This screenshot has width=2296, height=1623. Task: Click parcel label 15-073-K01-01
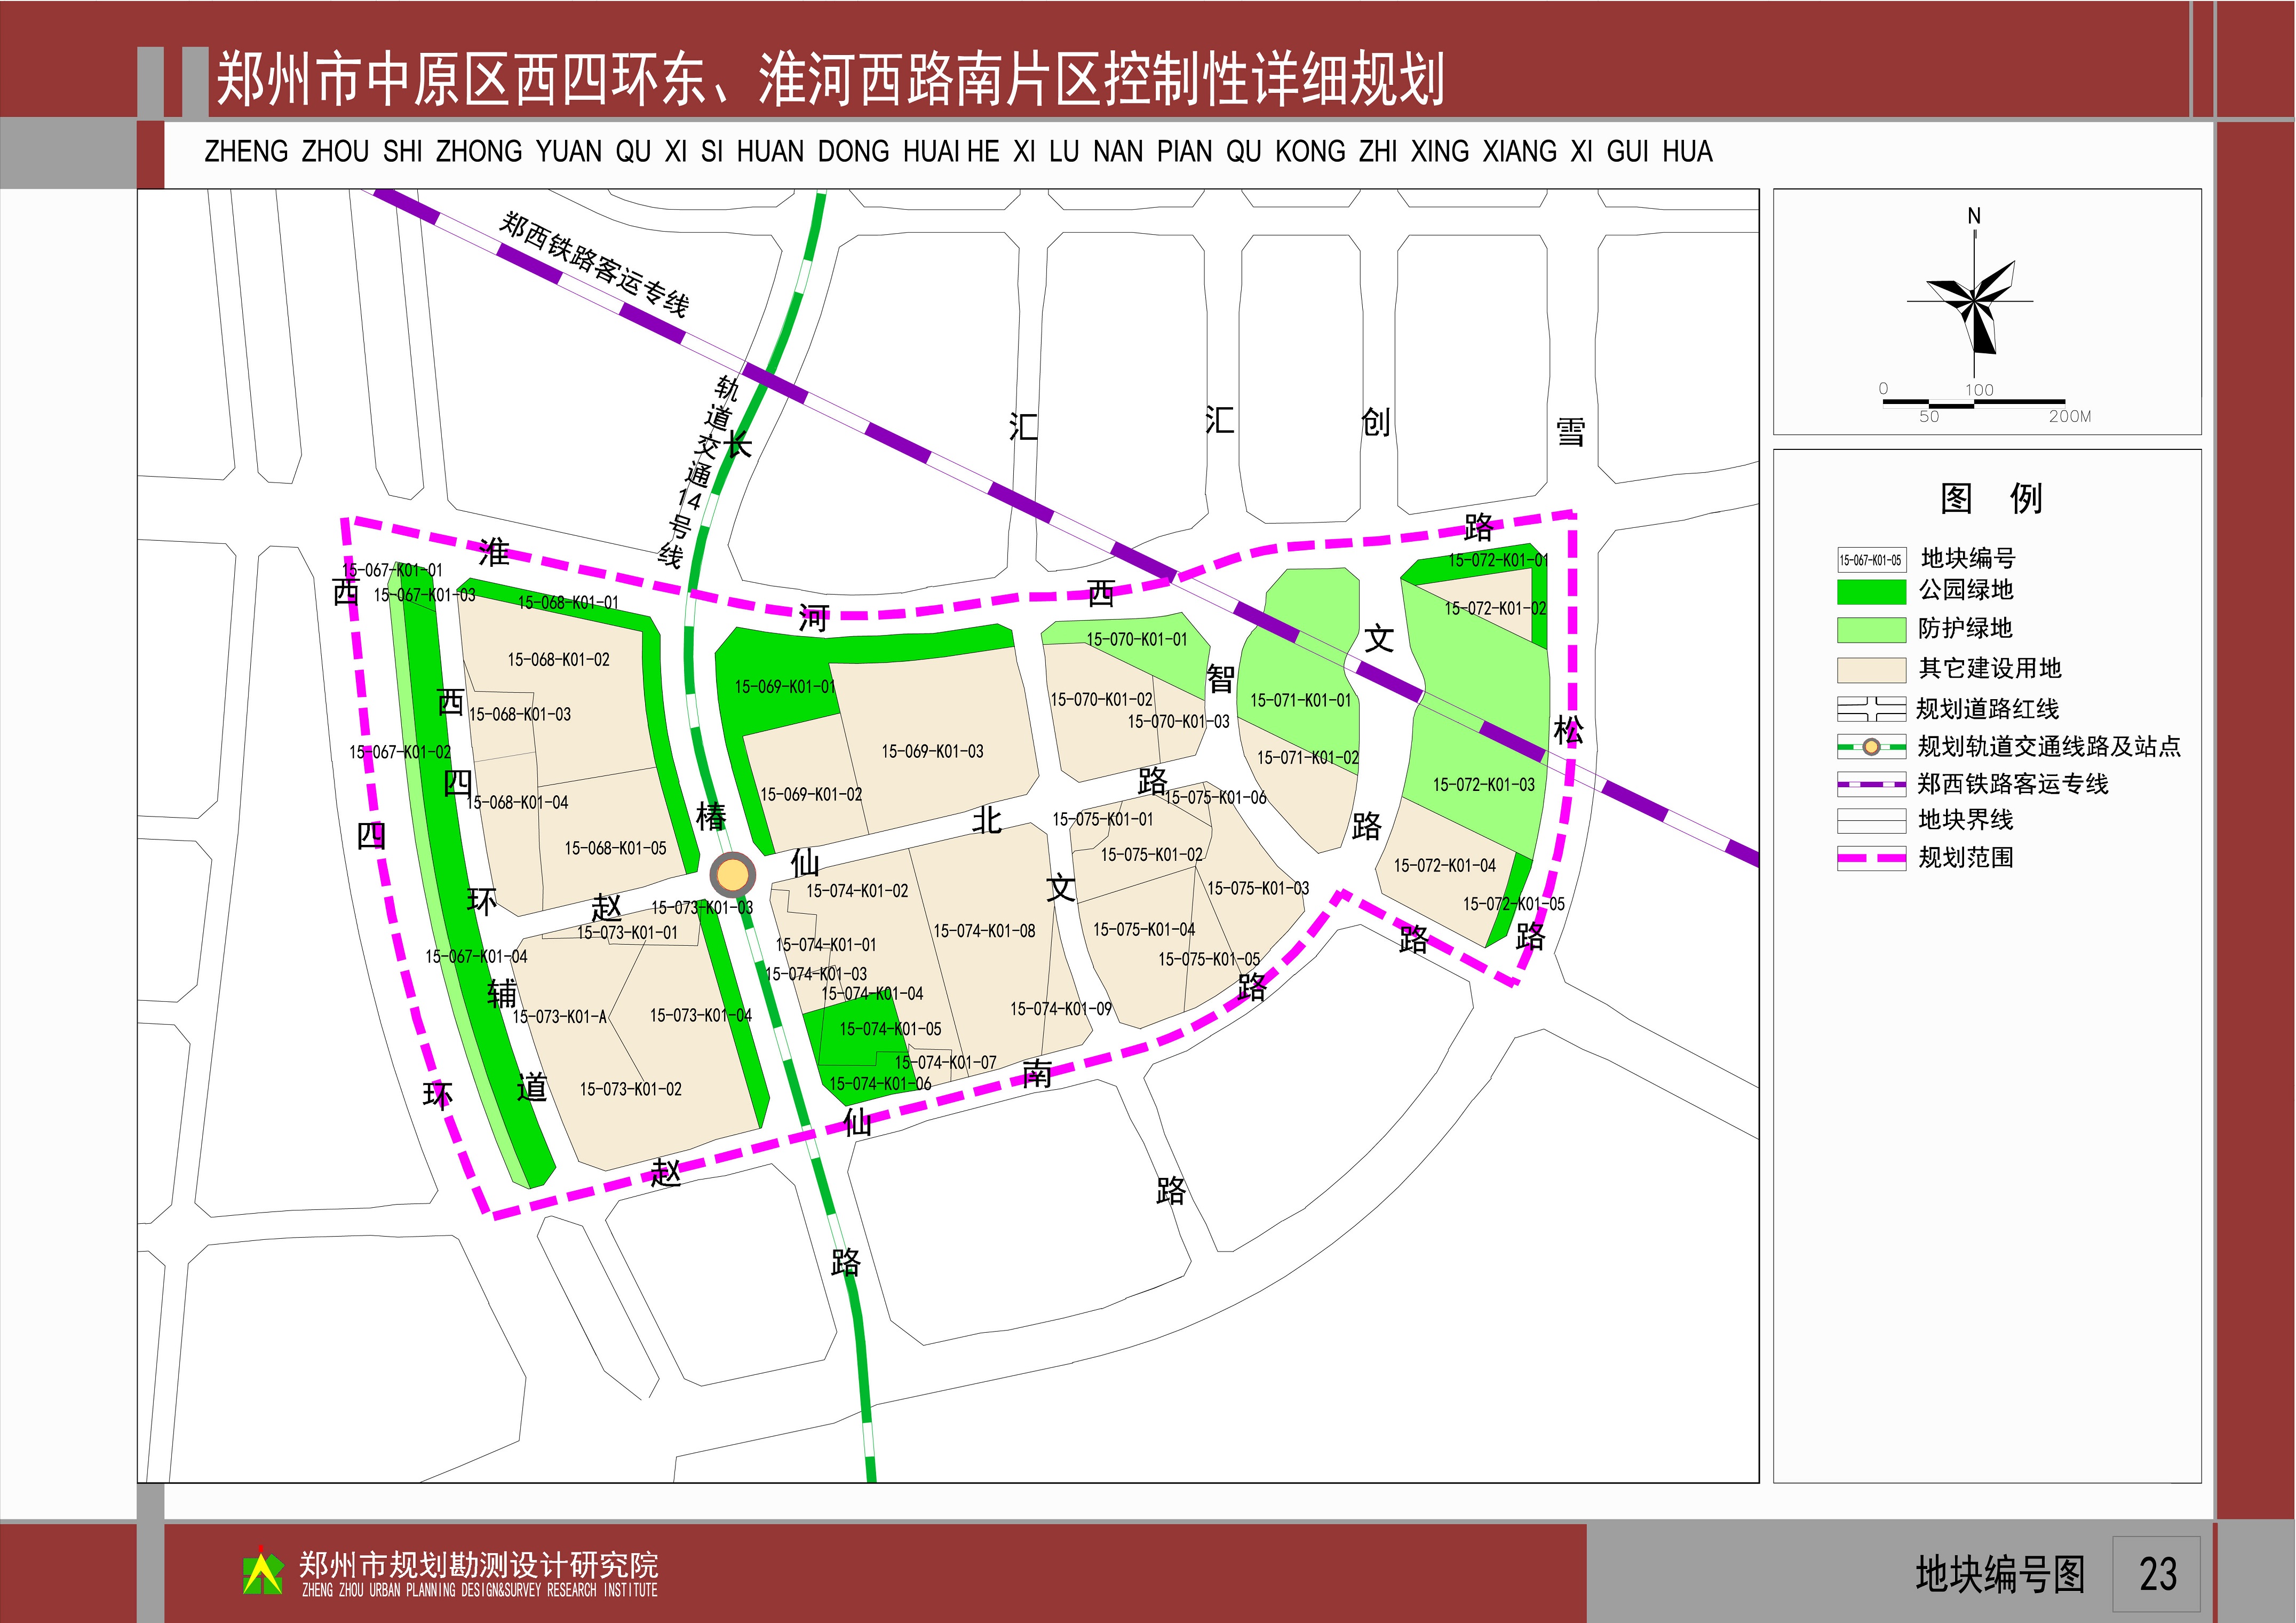tap(627, 933)
